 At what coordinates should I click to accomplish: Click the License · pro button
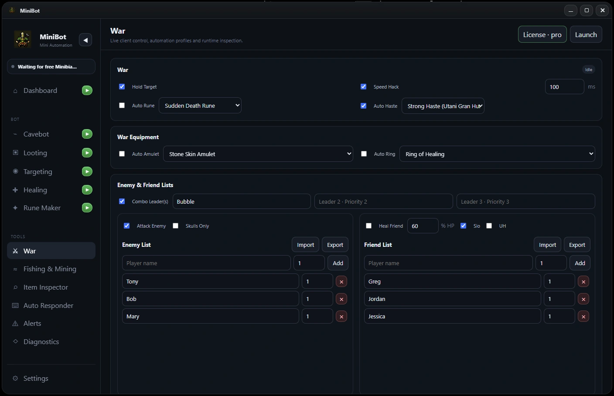[542, 34]
